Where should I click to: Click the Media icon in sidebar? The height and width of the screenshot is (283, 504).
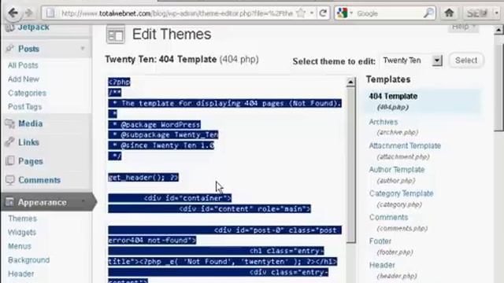pyautogui.click(x=10, y=123)
